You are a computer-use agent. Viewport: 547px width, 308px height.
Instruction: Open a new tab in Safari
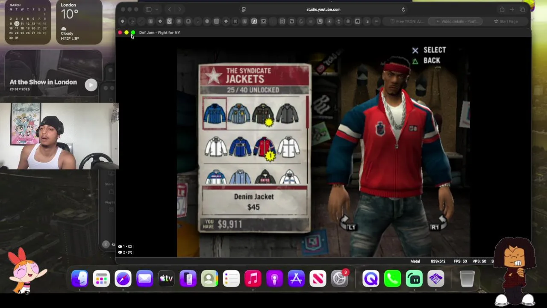pos(512,9)
